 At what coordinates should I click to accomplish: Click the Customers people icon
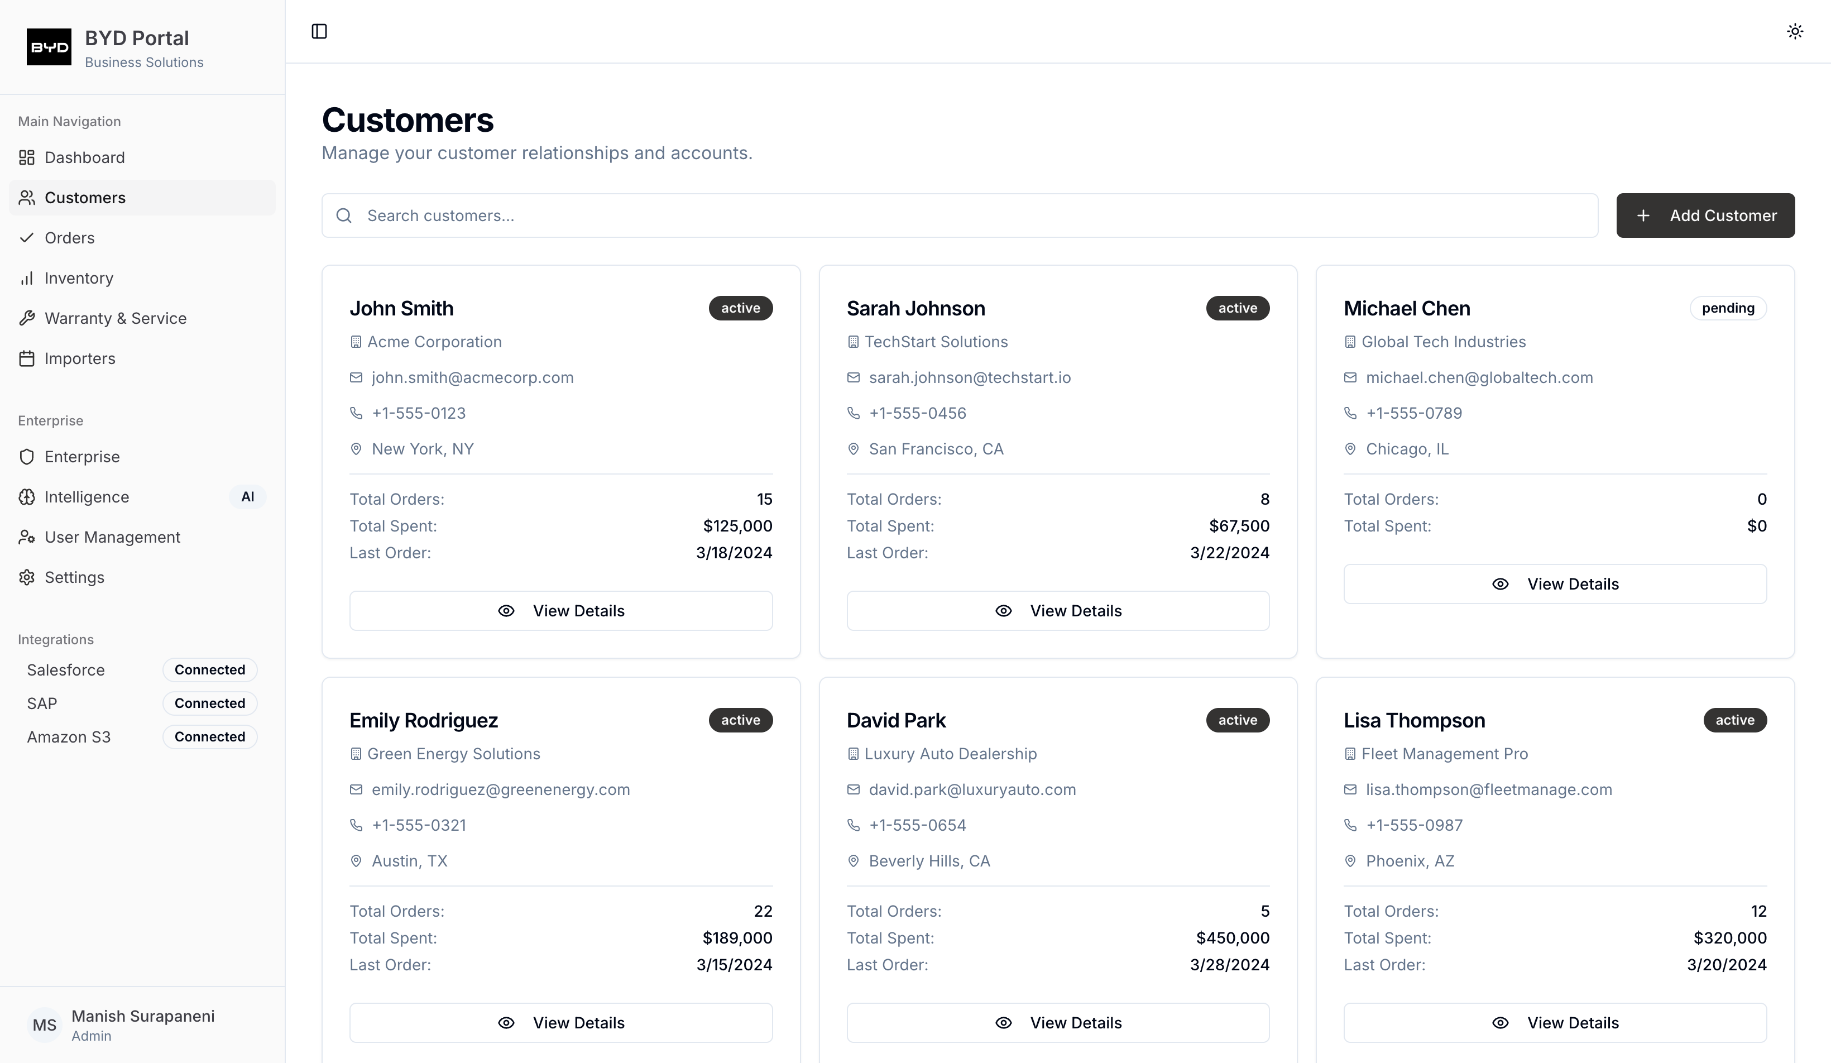27,198
